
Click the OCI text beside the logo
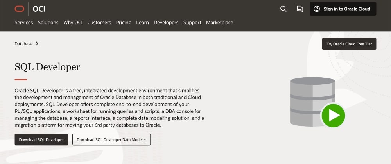[x=39, y=9]
